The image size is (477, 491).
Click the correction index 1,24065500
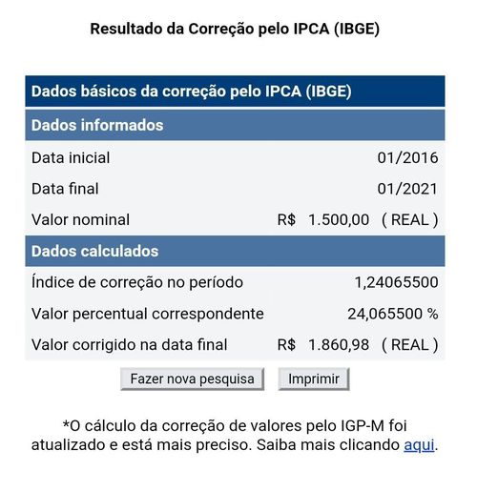396,282
